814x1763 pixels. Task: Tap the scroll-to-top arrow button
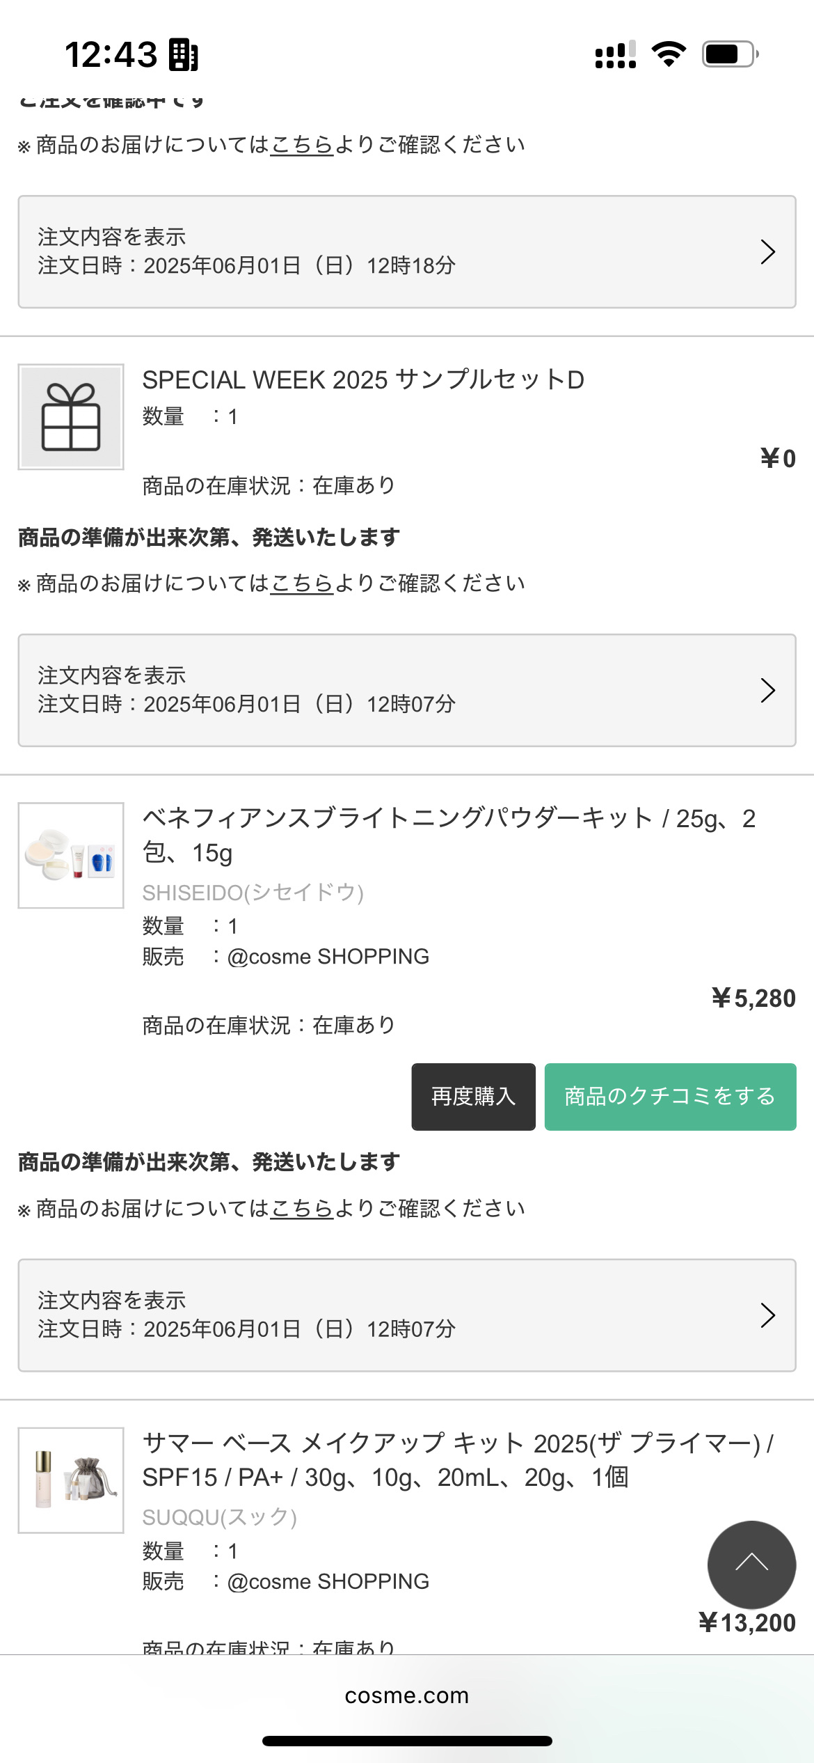pos(751,1564)
